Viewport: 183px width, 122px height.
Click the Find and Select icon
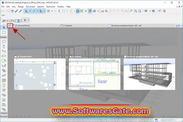tap(12, 11)
